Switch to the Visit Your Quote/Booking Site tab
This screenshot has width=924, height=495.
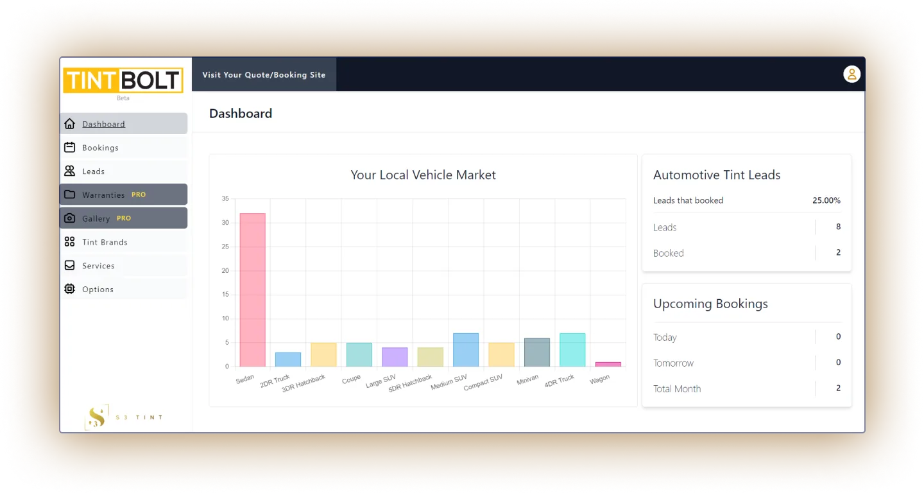pyautogui.click(x=264, y=74)
